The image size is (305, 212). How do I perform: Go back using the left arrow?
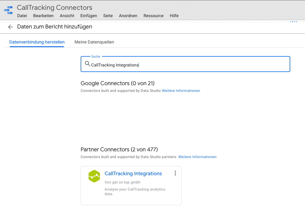pos(10,27)
